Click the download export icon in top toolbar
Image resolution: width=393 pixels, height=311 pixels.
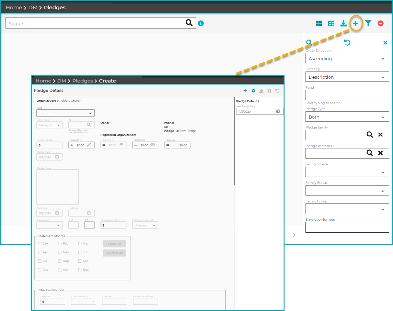click(x=343, y=24)
